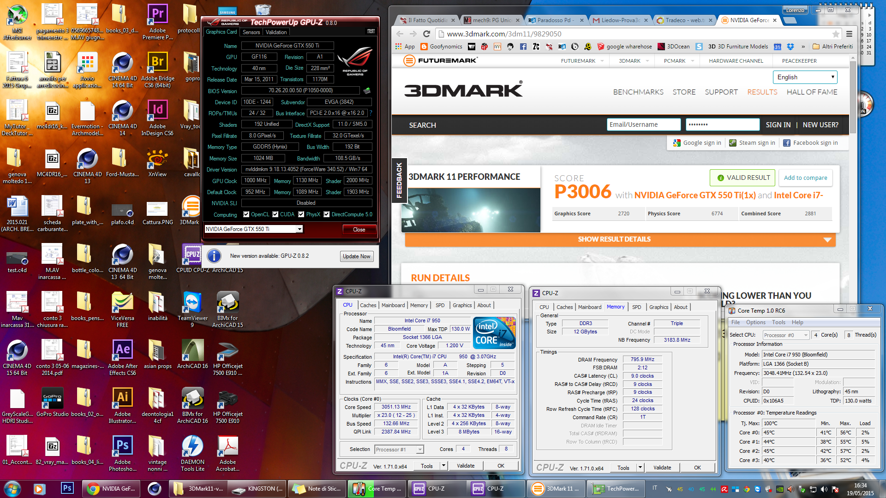Click the Close button in GPU-Z
This screenshot has height=498, width=886.
coord(359,229)
